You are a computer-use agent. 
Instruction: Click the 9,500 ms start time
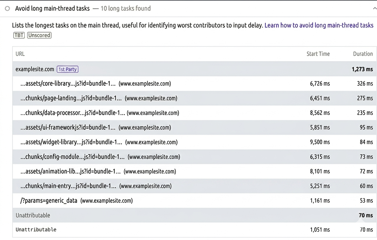pyautogui.click(x=320, y=142)
